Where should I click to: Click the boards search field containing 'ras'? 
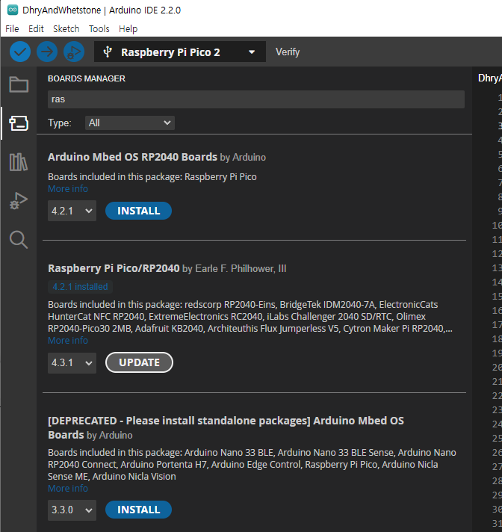(x=256, y=99)
